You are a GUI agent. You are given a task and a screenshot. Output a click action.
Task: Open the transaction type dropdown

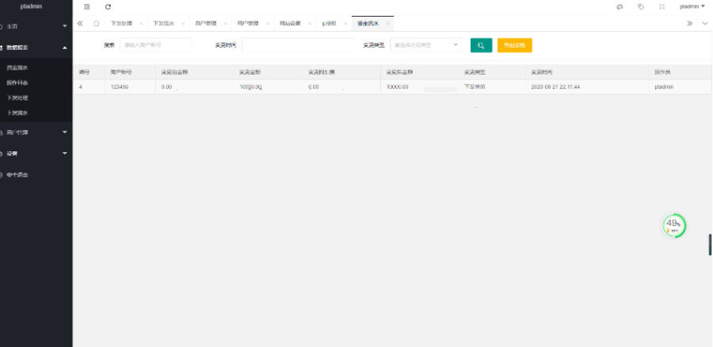pos(425,45)
